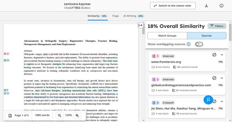Exclude source 1 www.frontiersin.org
This screenshot has width=232, height=122.
[x=214, y=55]
